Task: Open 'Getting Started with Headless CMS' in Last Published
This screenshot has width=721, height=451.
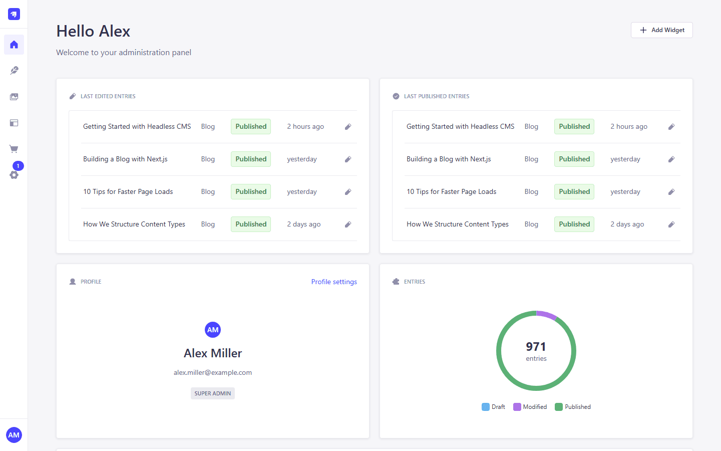Action: click(x=461, y=127)
